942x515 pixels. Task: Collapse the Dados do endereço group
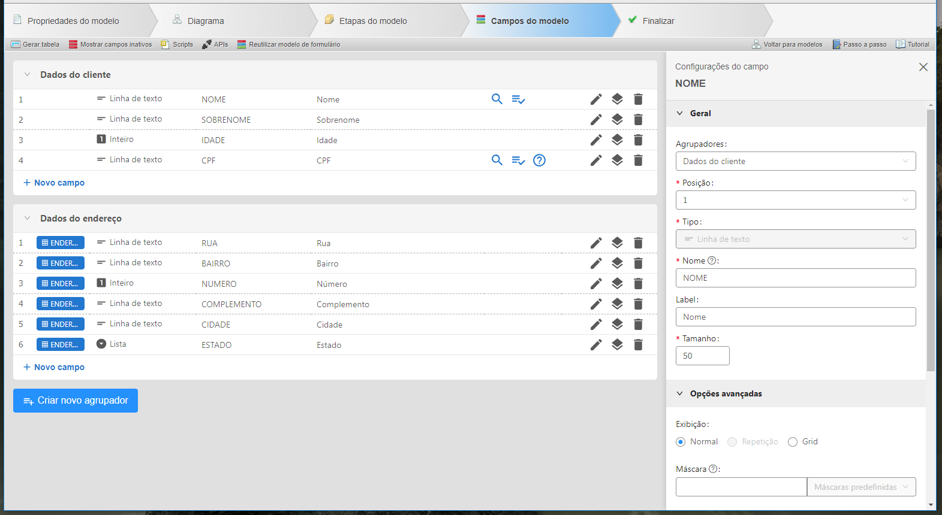(x=27, y=219)
